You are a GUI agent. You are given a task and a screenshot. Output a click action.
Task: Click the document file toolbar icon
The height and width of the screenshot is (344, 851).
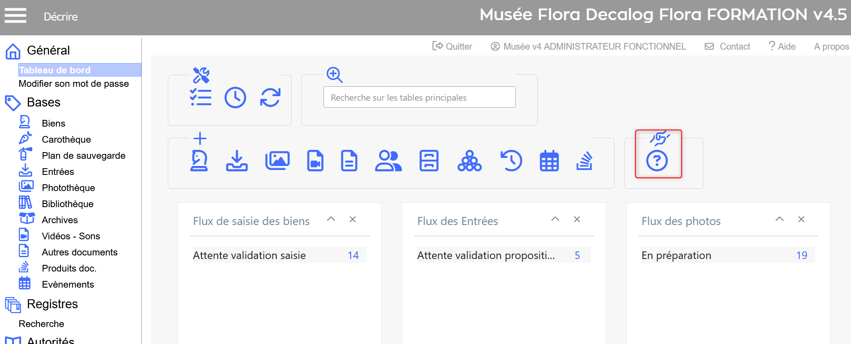pos(349,161)
